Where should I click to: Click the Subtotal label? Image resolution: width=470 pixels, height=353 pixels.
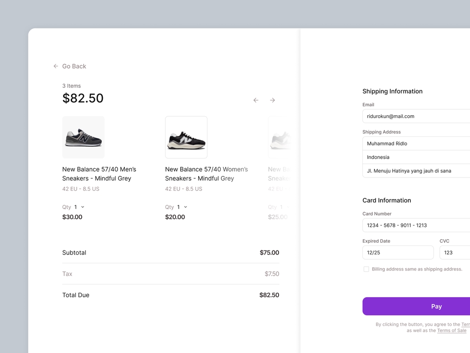tap(74, 253)
